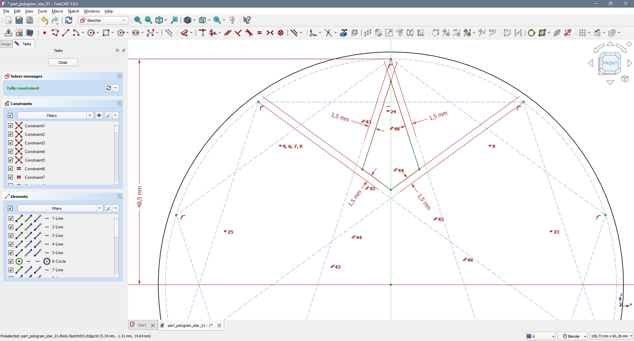
Task: Uncheck the Constraint3 checkbox
Action: tap(11, 143)
